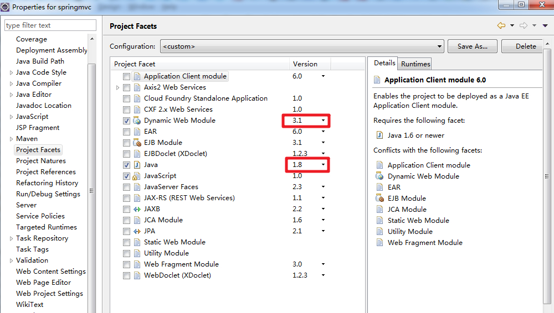Viewport: 554px width, 313px height.
Task: Click the Java facet J icon
Action: [x=137, y=165]
